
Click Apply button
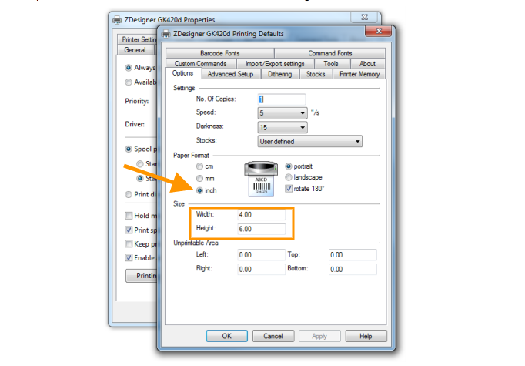pos(319,336)
